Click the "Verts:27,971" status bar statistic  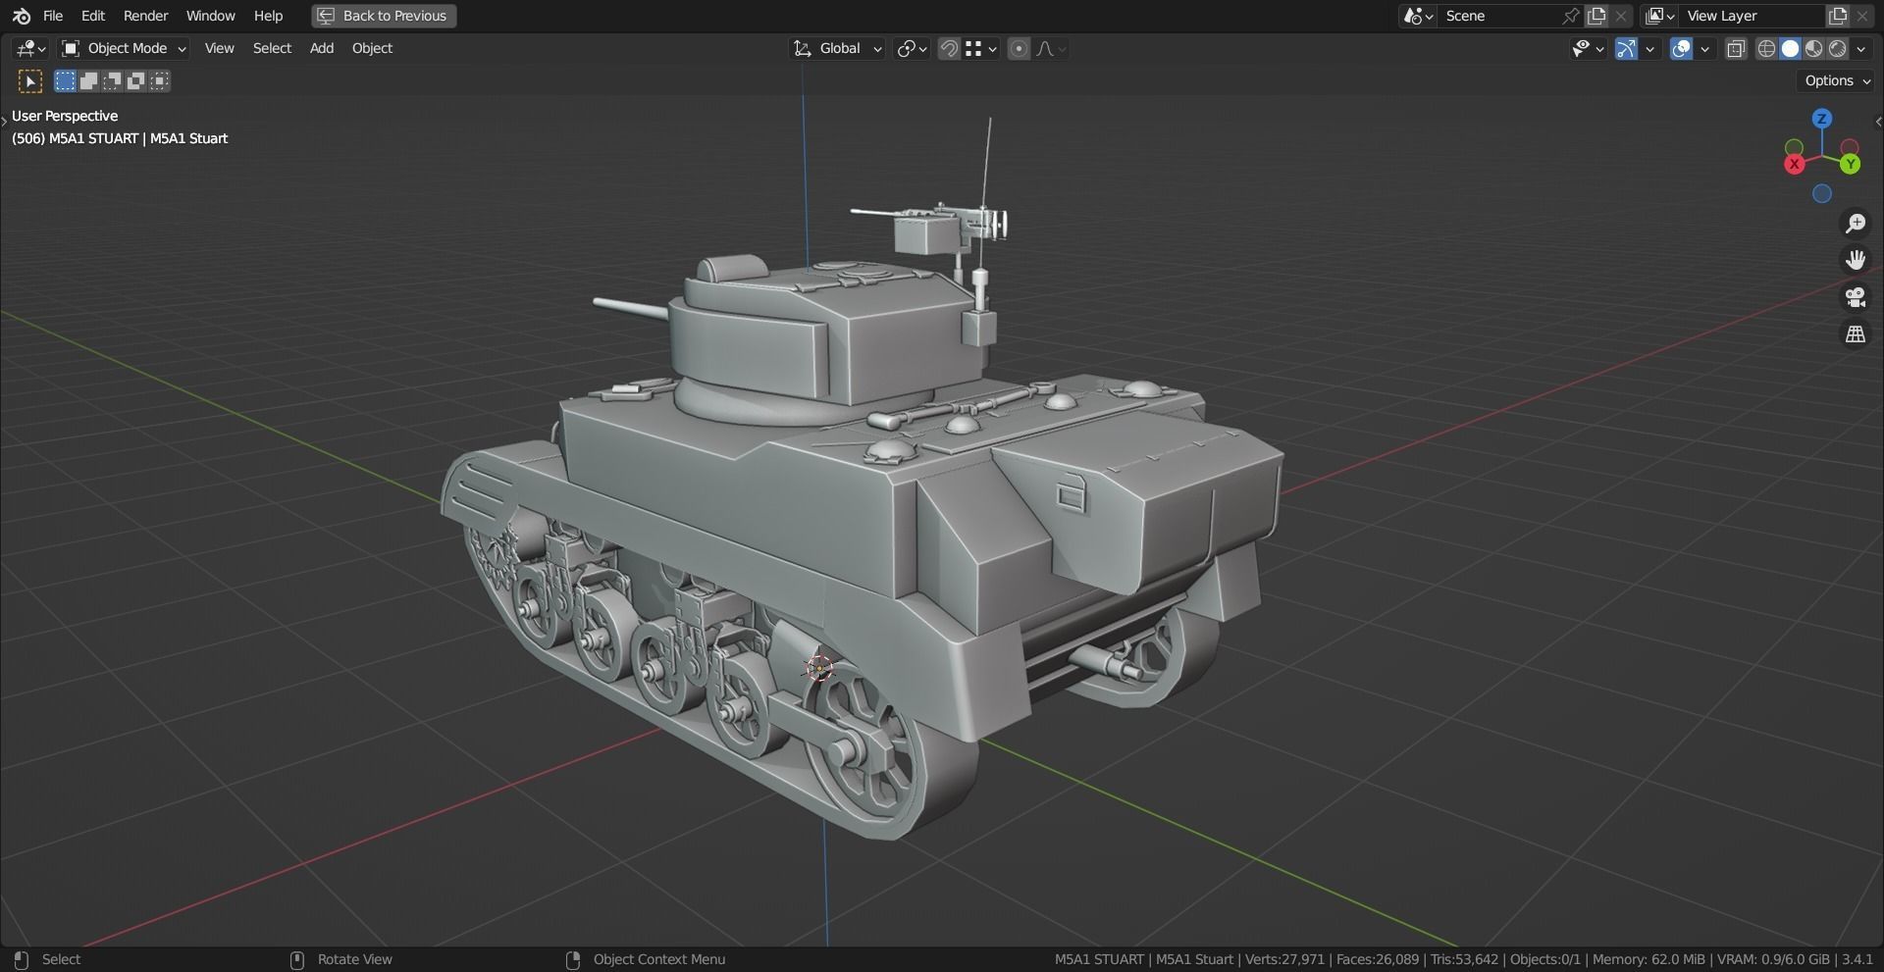coord(1283,959)
